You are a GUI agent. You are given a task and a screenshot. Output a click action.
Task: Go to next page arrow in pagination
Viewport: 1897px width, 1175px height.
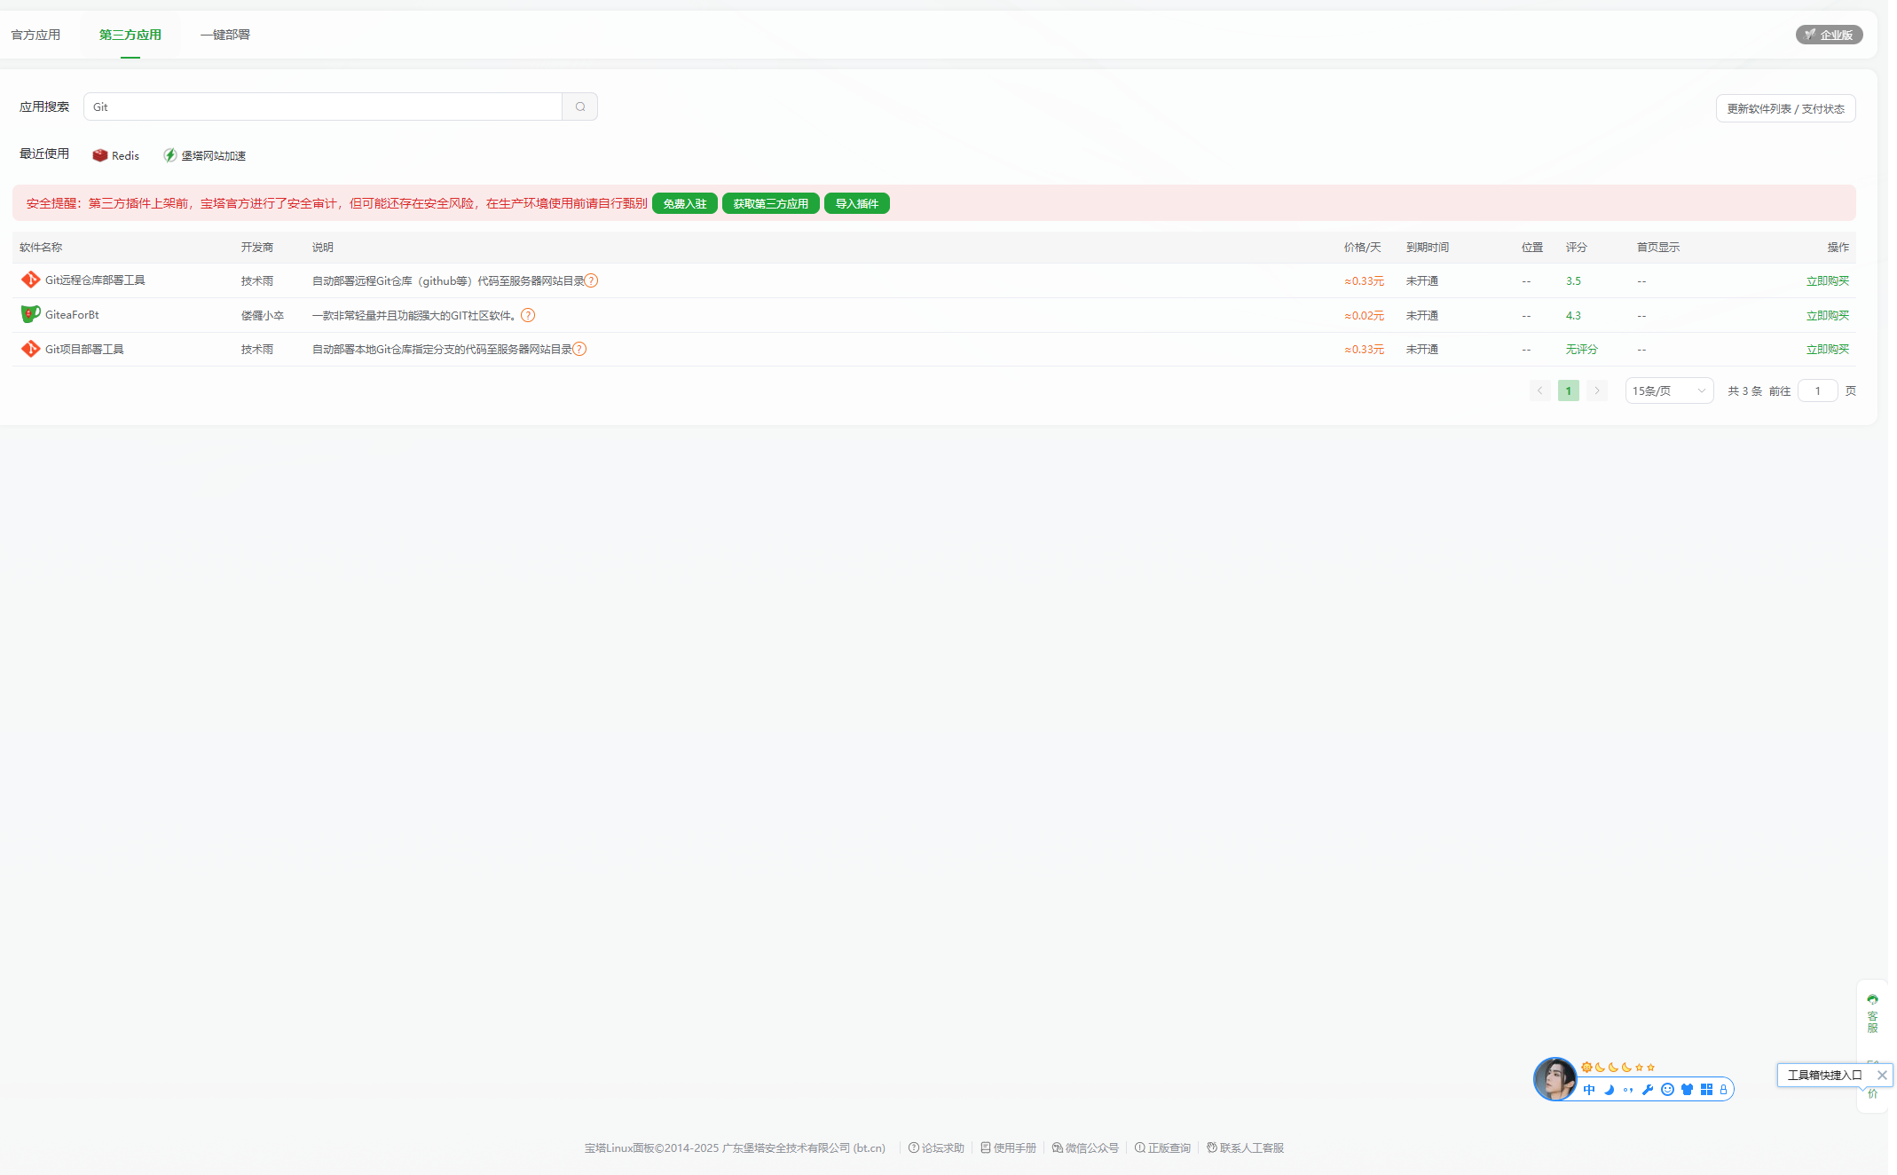[1597, 390]
